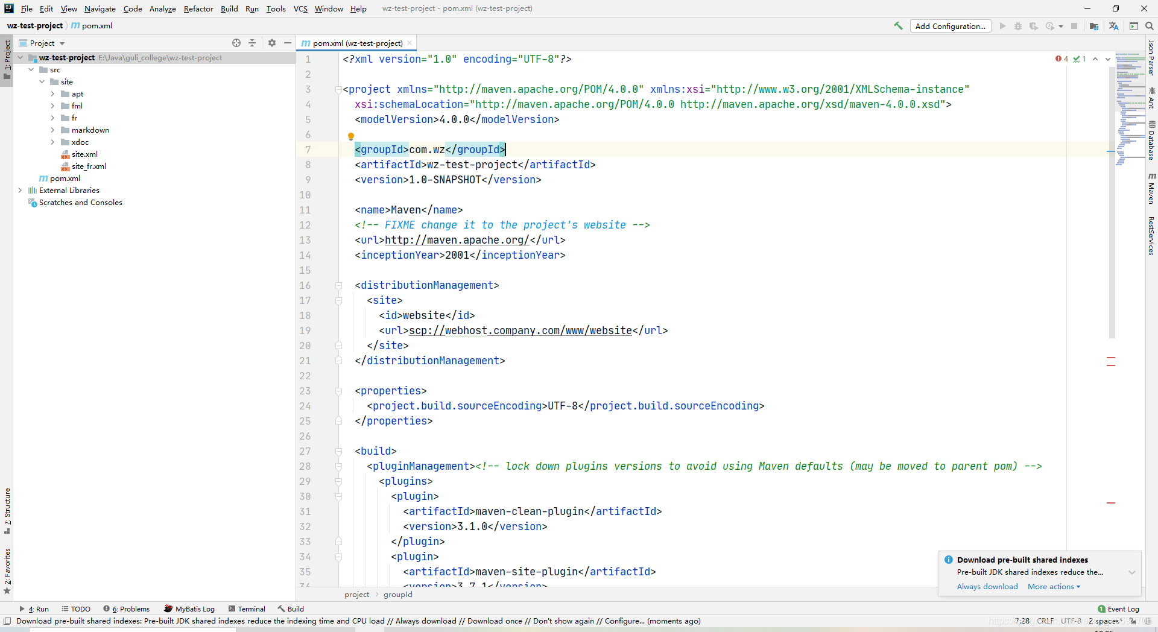
Task: Open the VCS menu
Action: 300,8
